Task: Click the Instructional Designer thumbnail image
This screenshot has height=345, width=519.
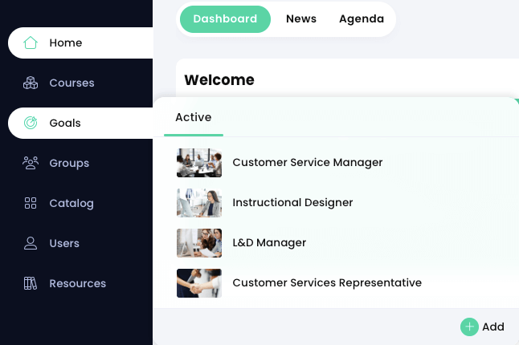Action: (199, 202)
